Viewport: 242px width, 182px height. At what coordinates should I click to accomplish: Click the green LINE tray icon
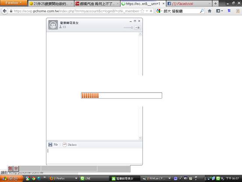click(x=218, y=178)
